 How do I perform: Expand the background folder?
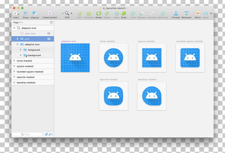pyautogui.click(x=21, y=55)
